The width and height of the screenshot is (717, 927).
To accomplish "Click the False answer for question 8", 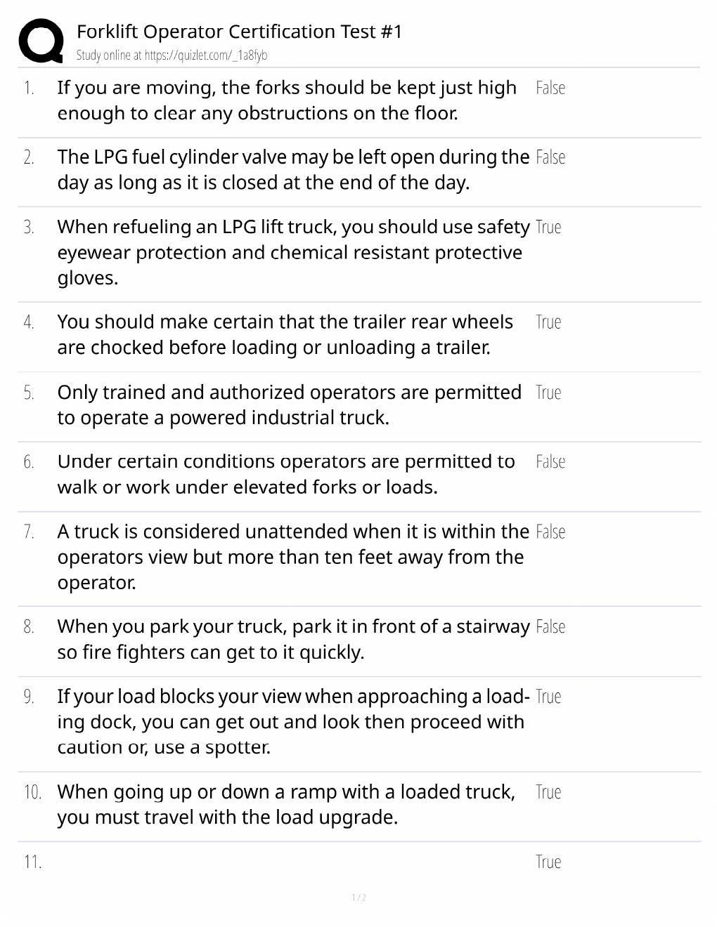I will [550, 626].
